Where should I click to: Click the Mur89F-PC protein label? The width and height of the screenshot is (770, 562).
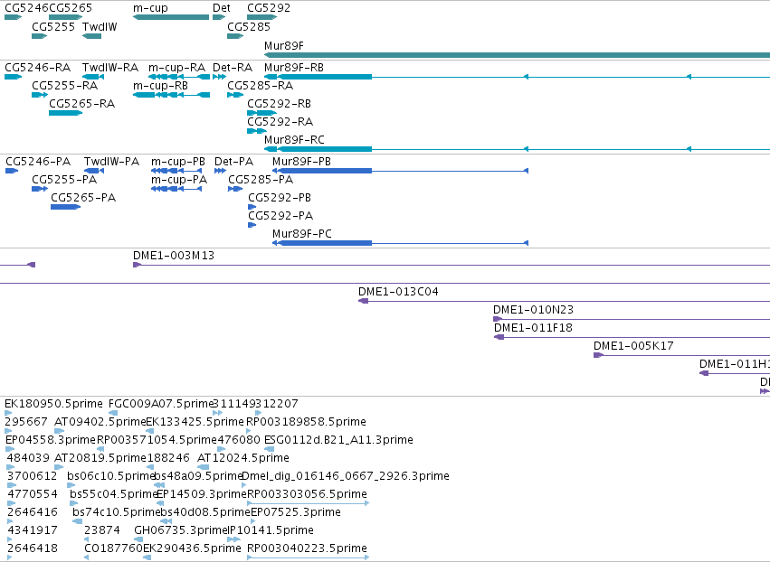tap(302, 234)
